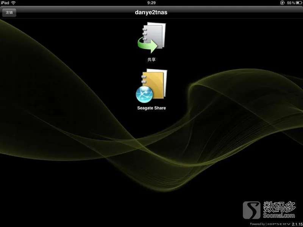Tap the 55% battery percentage
This screenshot has height=227, width=303.
point(291,3)
